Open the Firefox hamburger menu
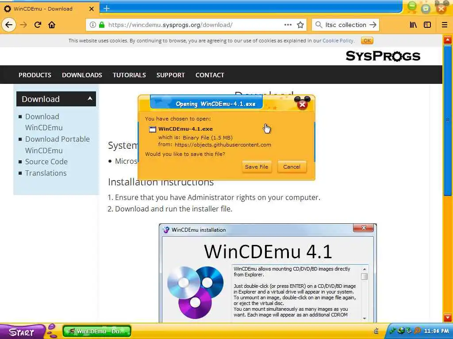The image size is (453, 339). 445,25
